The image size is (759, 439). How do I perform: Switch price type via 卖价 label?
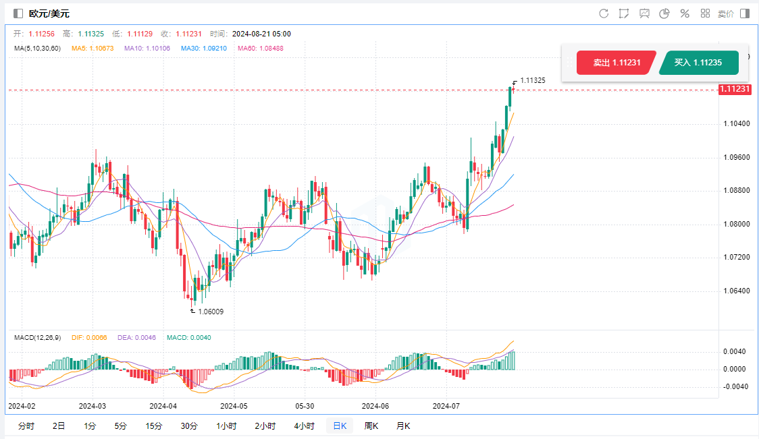tap(726, 13)
